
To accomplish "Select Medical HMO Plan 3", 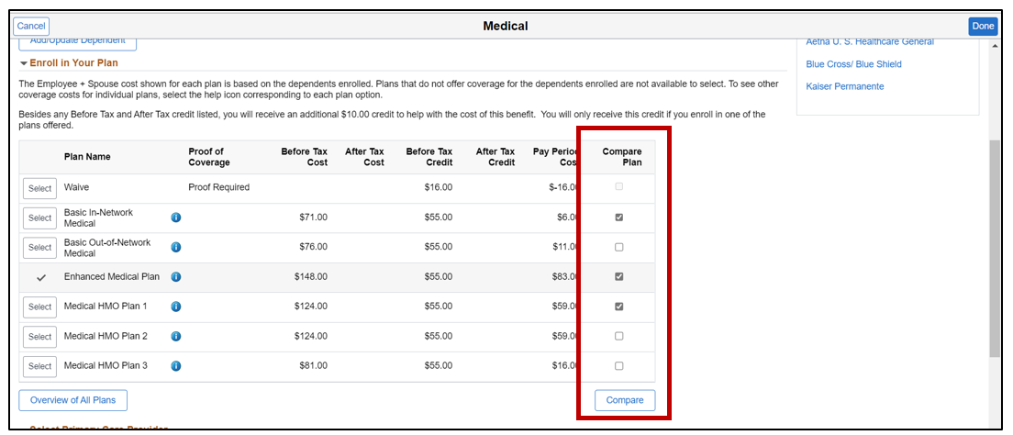I will pyautogui.click(x=39, y=366).
